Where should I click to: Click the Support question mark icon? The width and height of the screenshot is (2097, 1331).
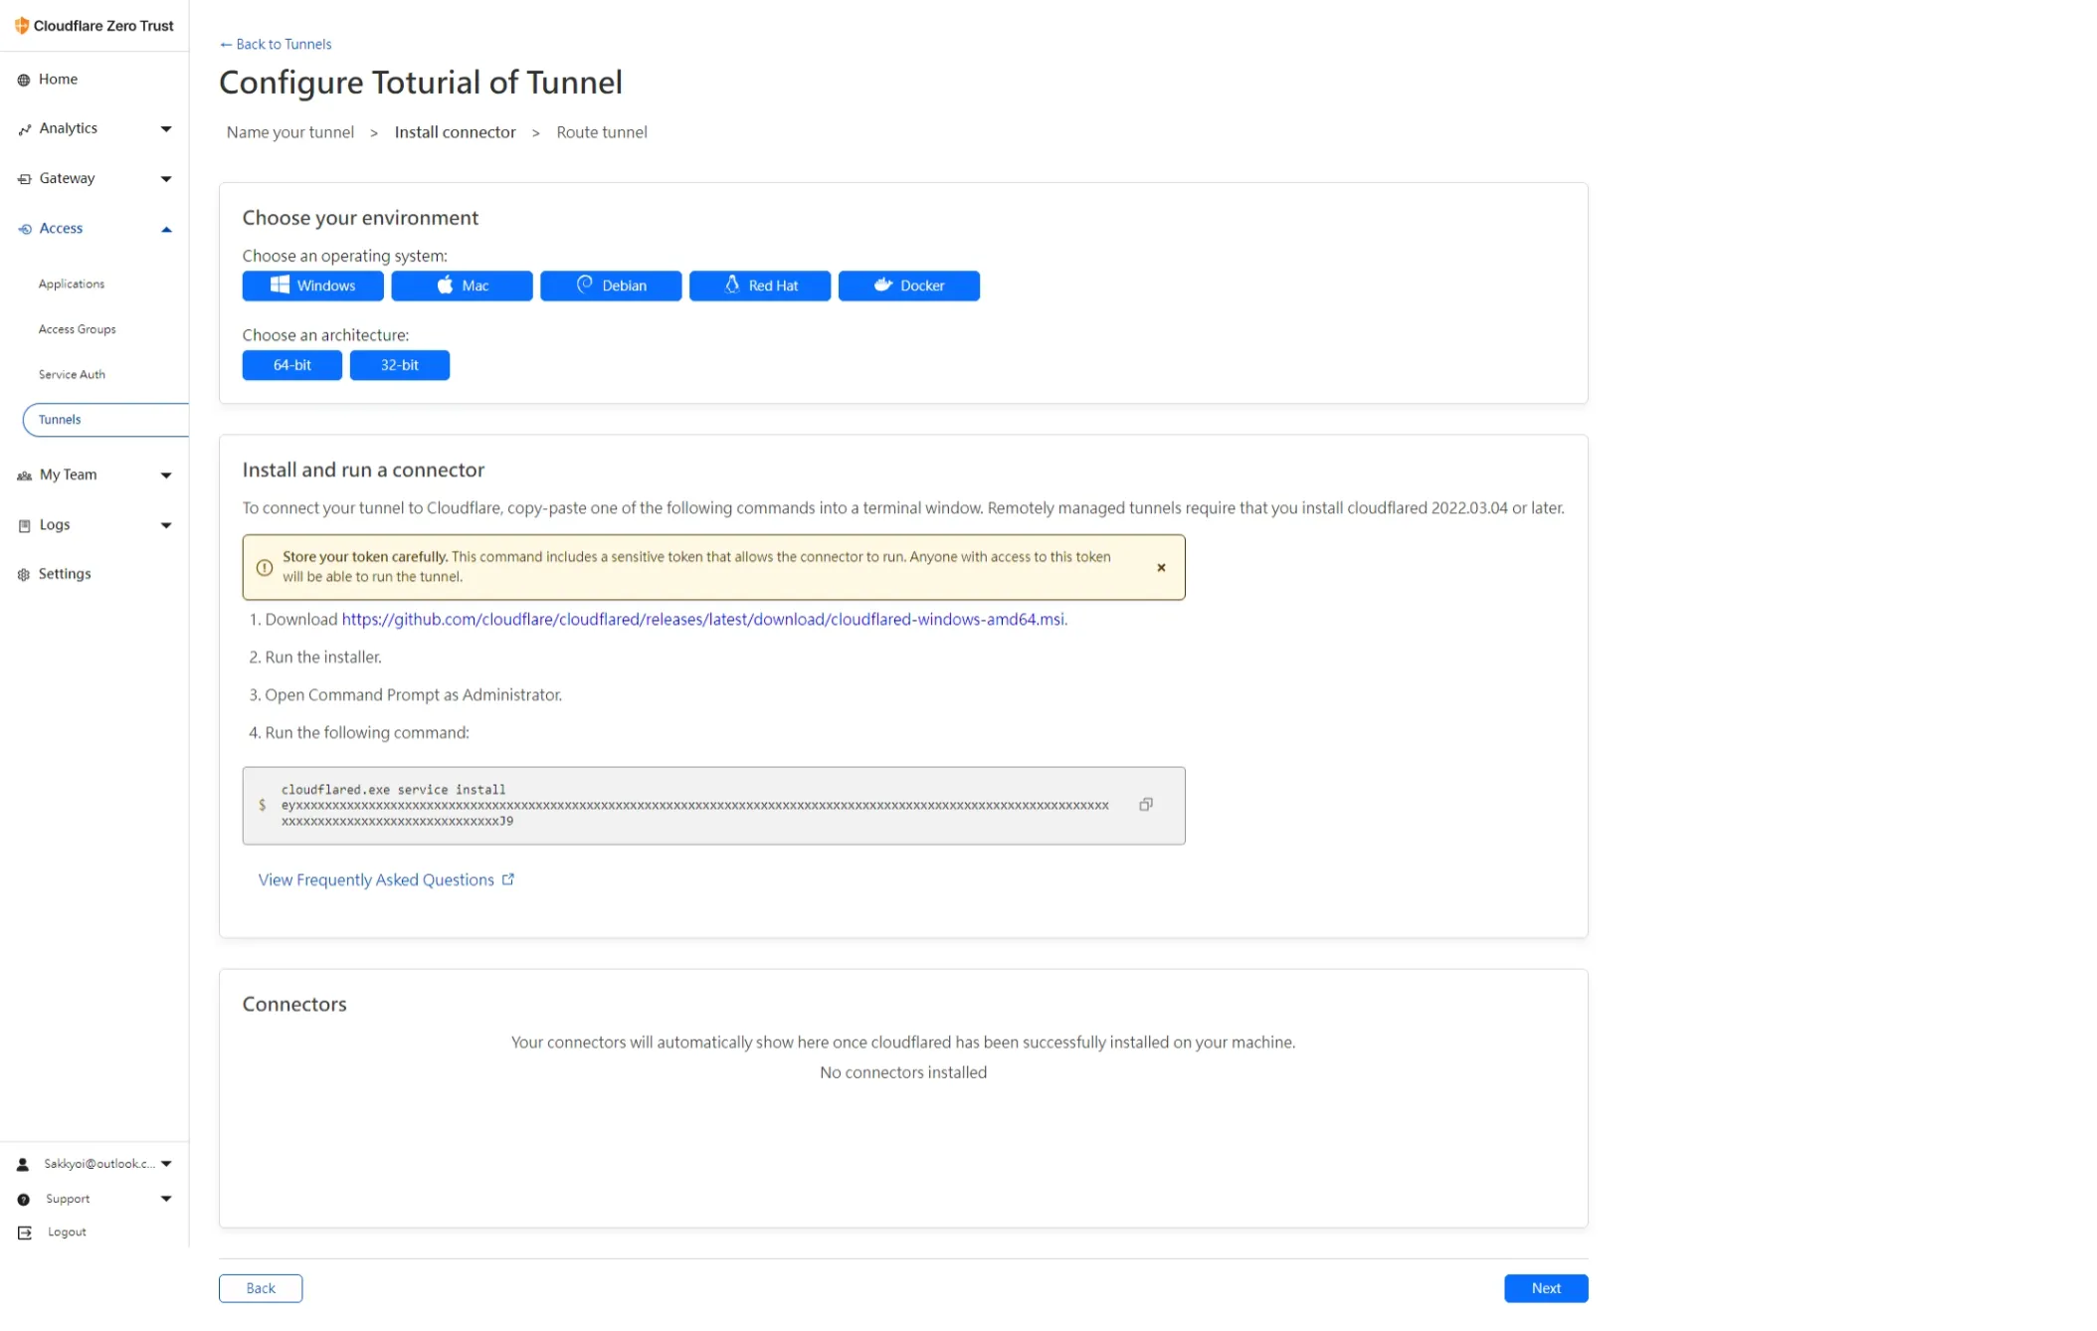coord(24,1200)
